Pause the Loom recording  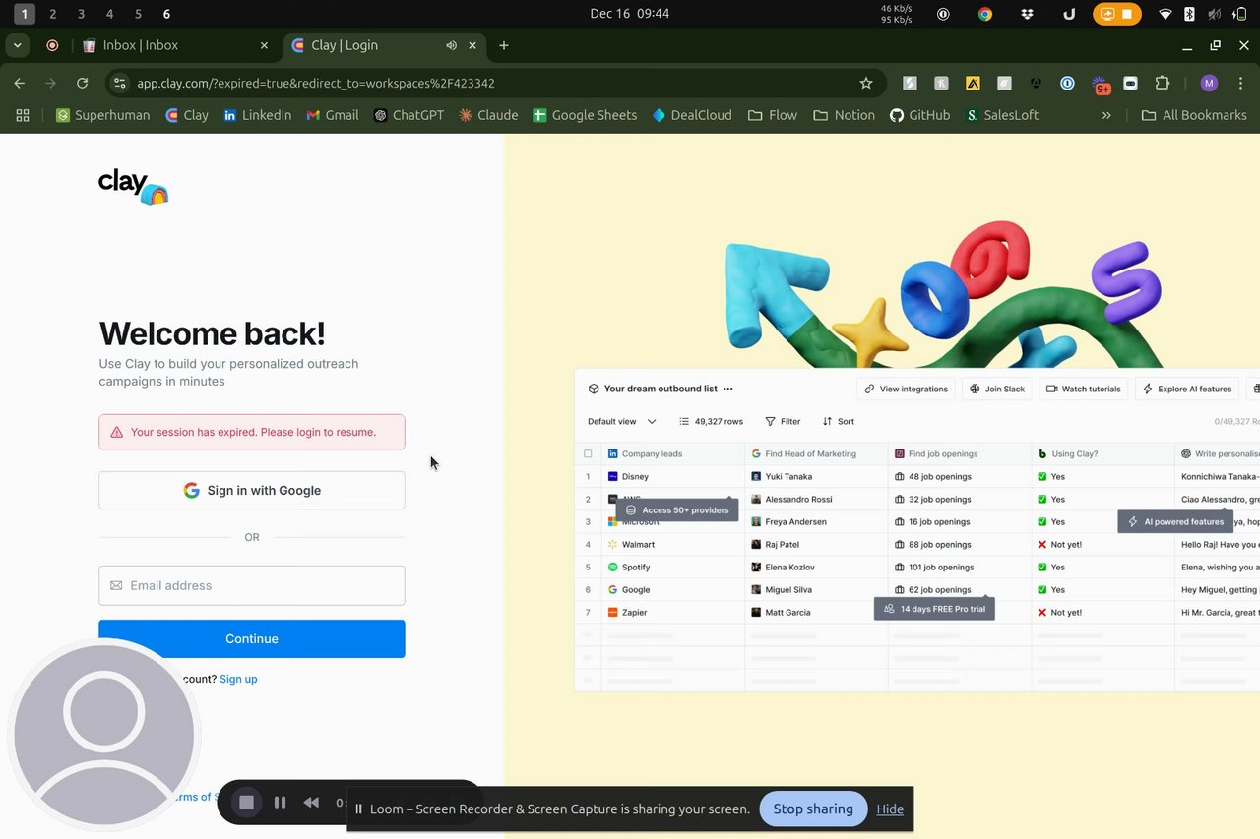[280, 803]
